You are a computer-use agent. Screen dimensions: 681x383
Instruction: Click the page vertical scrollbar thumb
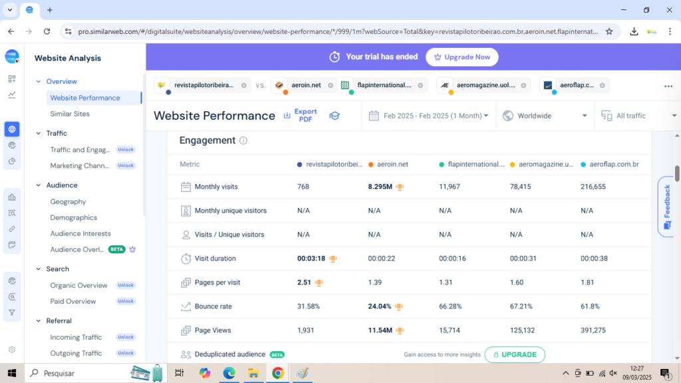click(x=677, y=173)
